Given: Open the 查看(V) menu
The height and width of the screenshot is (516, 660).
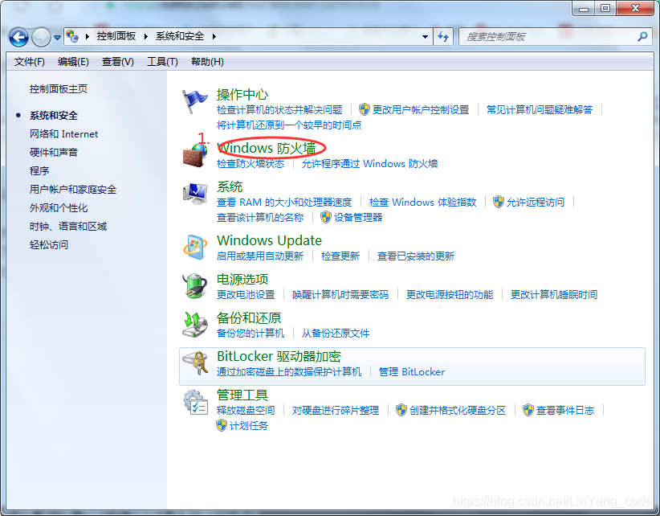Looking at the screenshot, I should [118, 62].
